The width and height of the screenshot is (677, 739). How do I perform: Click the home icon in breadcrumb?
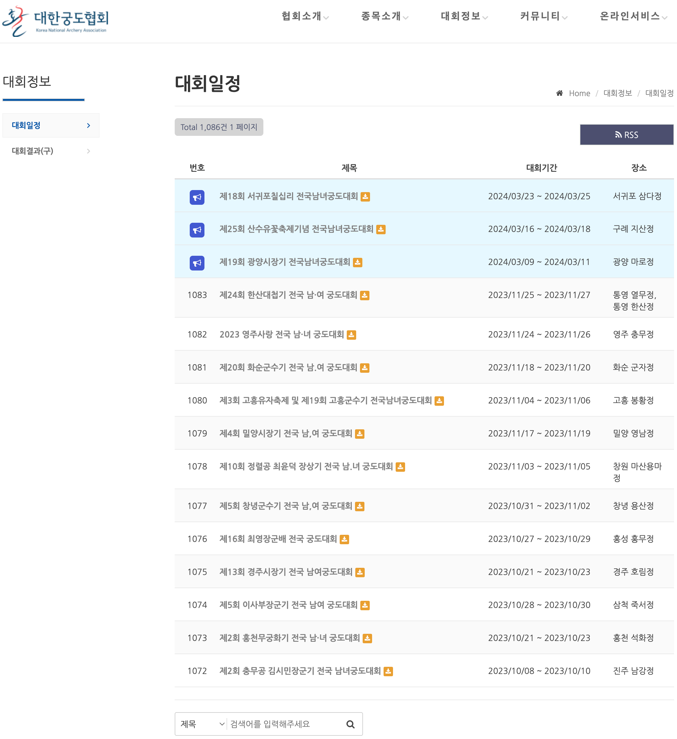pos(559,93)
